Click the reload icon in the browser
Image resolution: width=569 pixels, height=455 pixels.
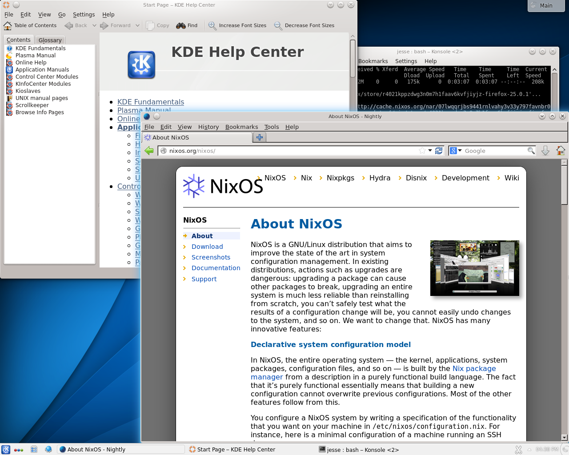point(439,151)
